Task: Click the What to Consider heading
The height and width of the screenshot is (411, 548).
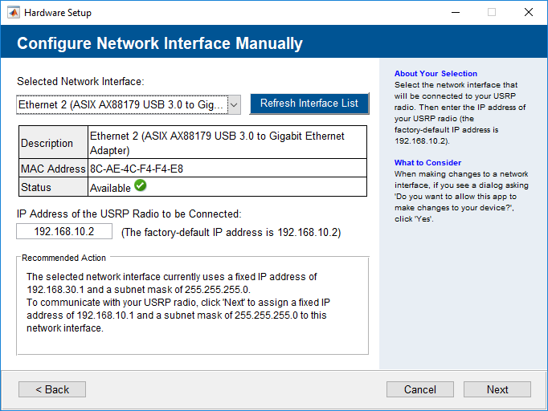Action: [x=427, y=163]
